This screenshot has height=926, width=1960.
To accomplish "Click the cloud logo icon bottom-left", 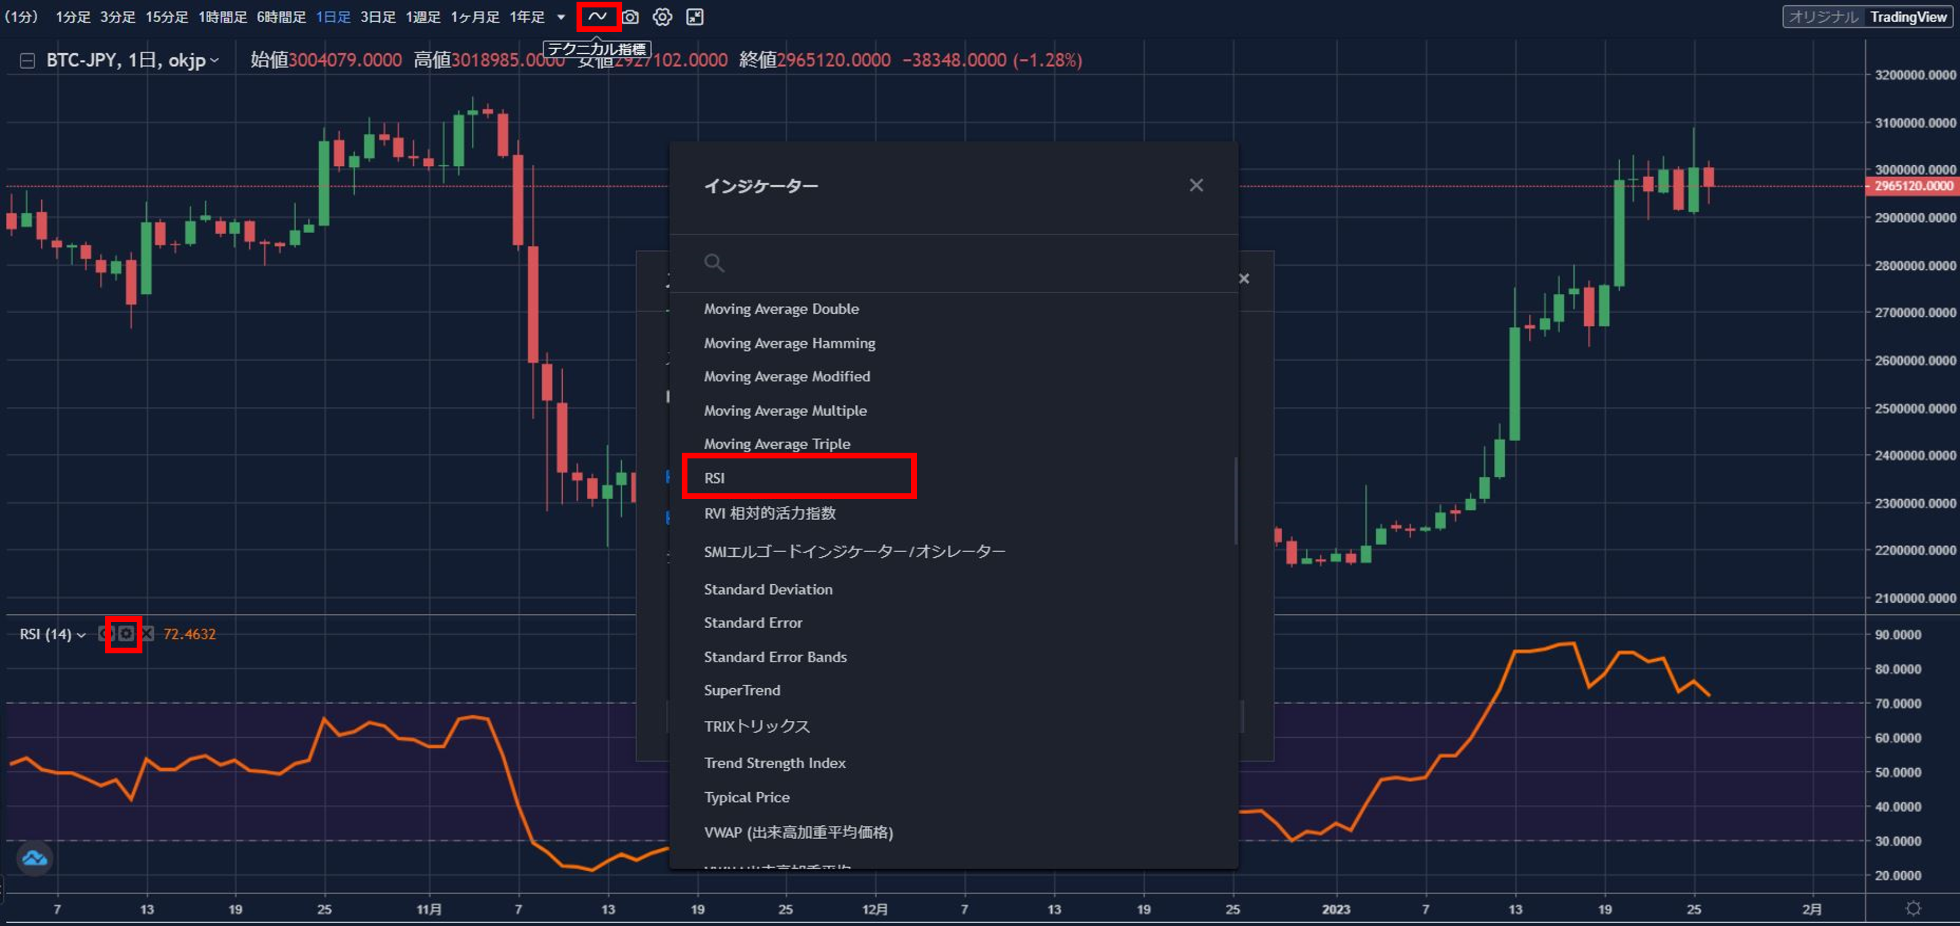I will [x=34, y=859].
